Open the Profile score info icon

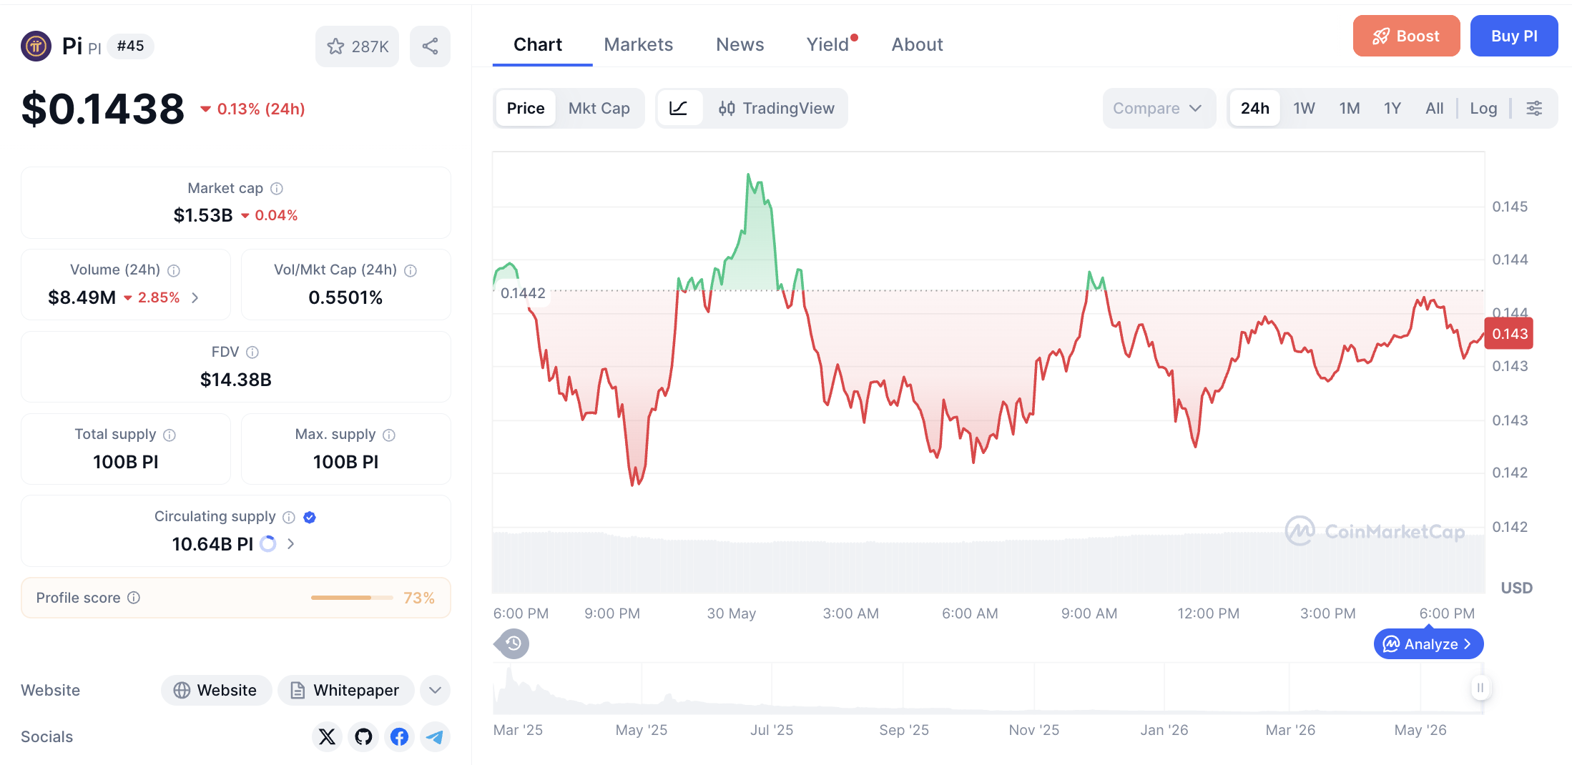134,598
